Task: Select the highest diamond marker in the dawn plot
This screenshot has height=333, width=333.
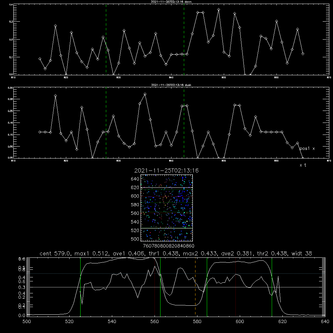Action: (218, 10)
